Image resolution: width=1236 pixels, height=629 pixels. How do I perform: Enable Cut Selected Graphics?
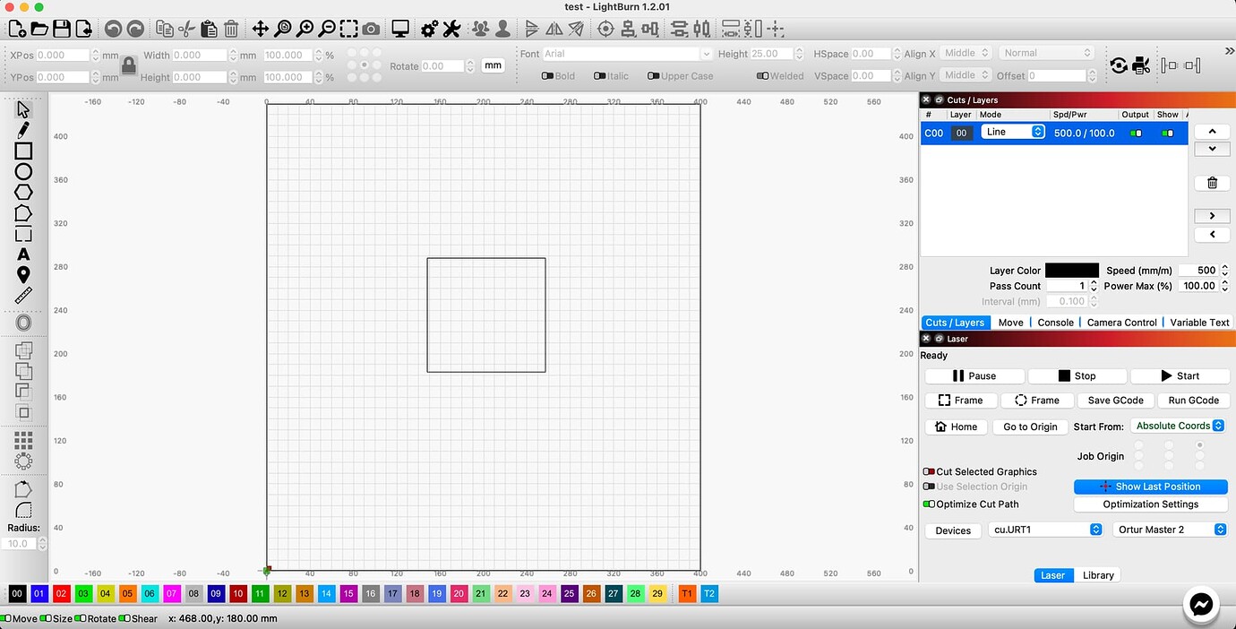tap(930, 471)
